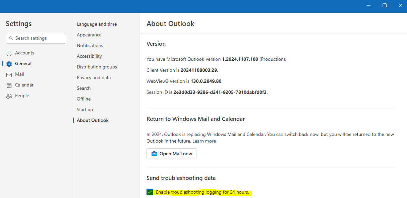This screenshot has height=198, width=407.
Task: Select the About Outlook page
Action: [x=93, y=120]
